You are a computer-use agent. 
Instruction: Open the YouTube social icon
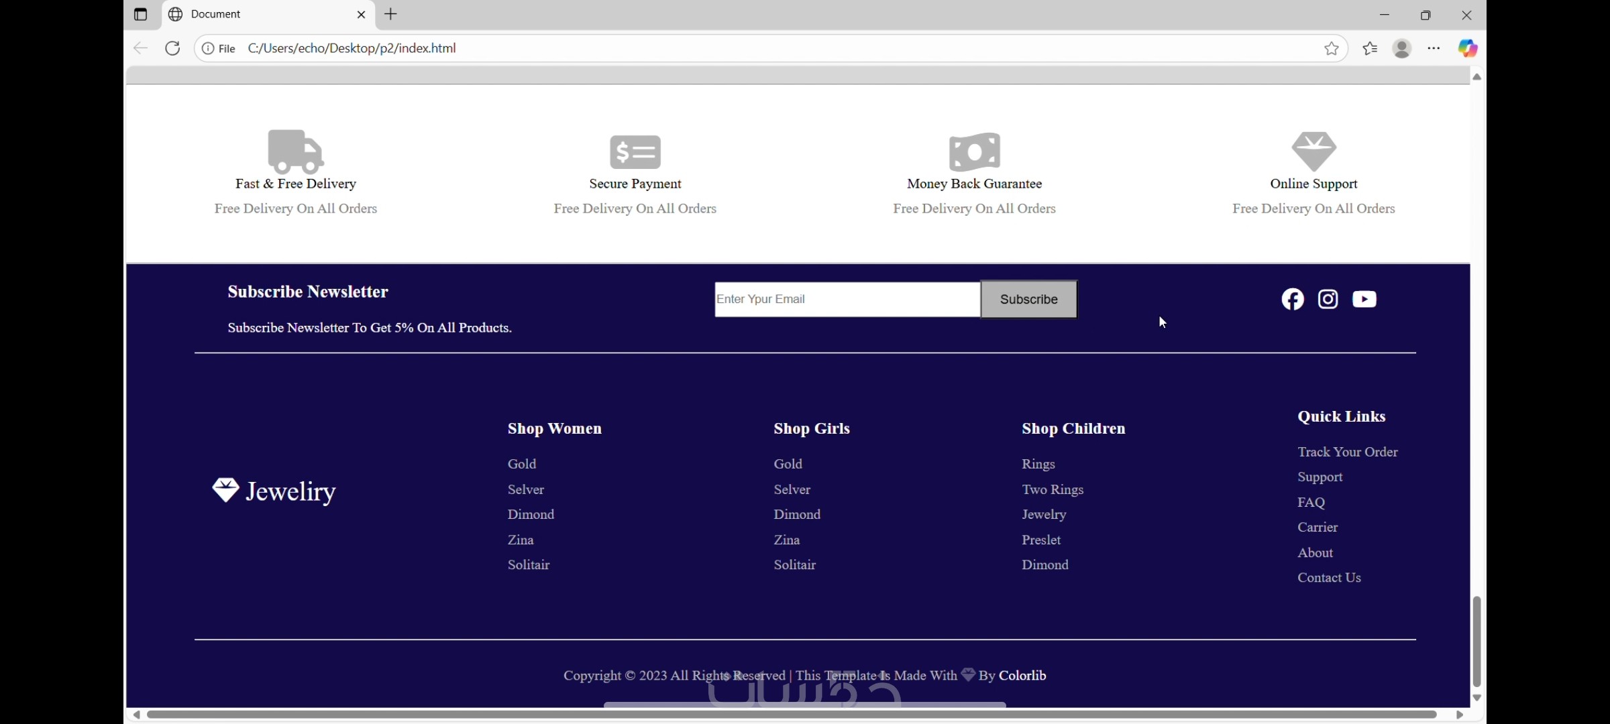(1364, 299)
